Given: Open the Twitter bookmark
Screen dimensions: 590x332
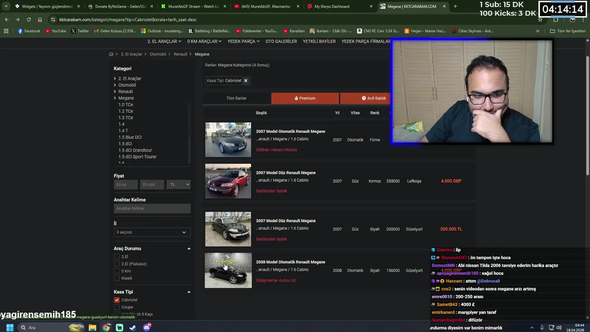Looking at the screenshot, I should (80, 31).
